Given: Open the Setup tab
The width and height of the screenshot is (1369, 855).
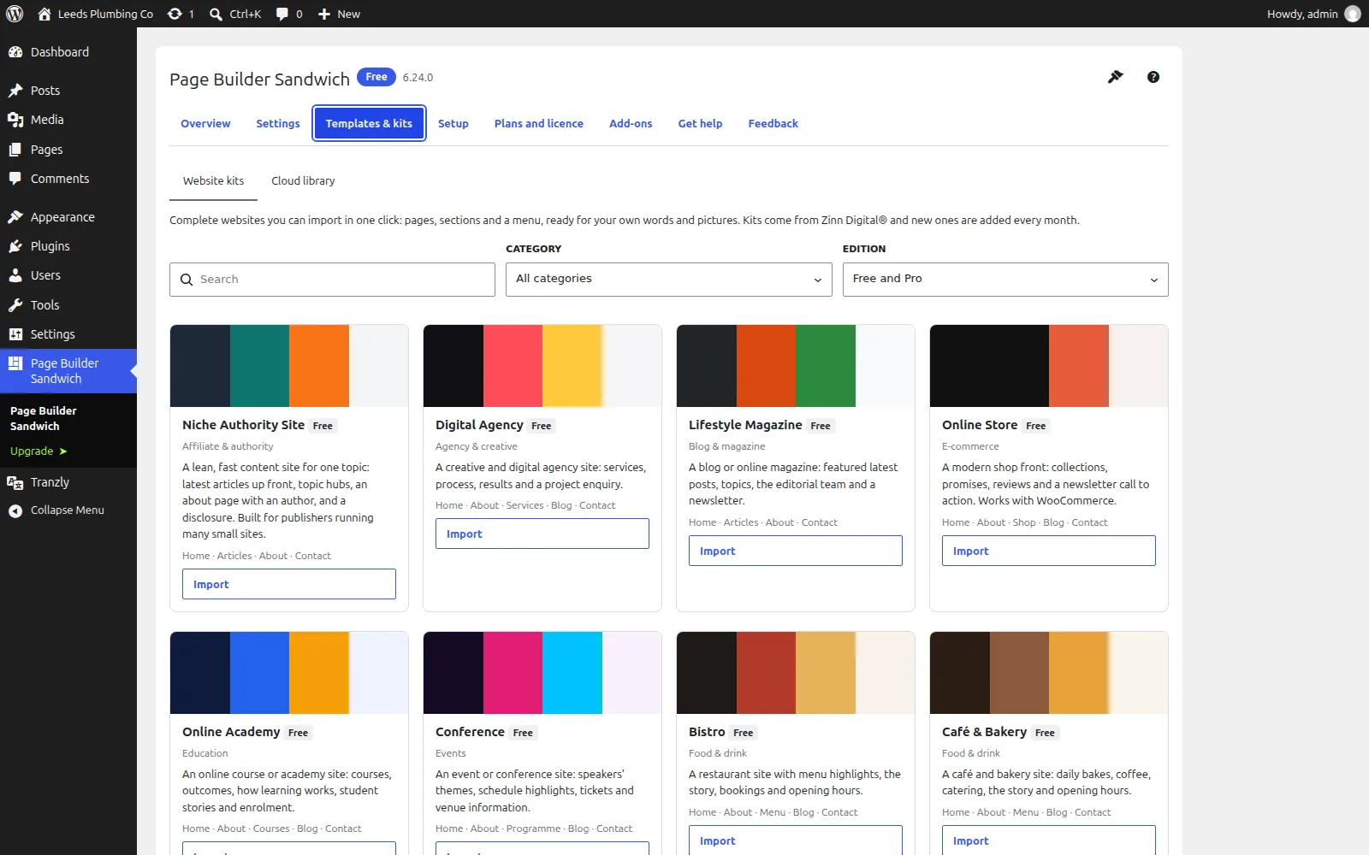Looking at the screenshot, I should pos(453,124).
